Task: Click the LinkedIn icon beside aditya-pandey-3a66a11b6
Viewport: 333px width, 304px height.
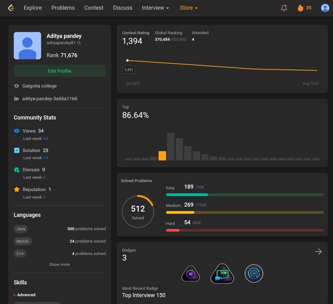Action: point(16,99)
